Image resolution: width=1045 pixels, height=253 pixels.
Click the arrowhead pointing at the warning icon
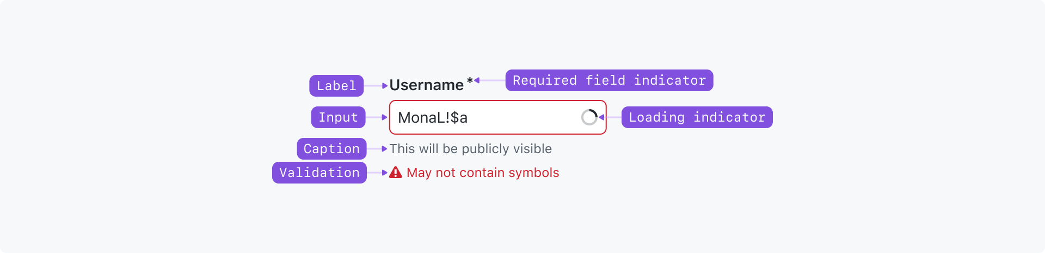click(x=385, y=173)
